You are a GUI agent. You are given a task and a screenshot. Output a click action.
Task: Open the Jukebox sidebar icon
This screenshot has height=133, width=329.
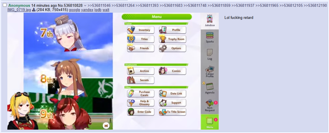coord(210,21)
